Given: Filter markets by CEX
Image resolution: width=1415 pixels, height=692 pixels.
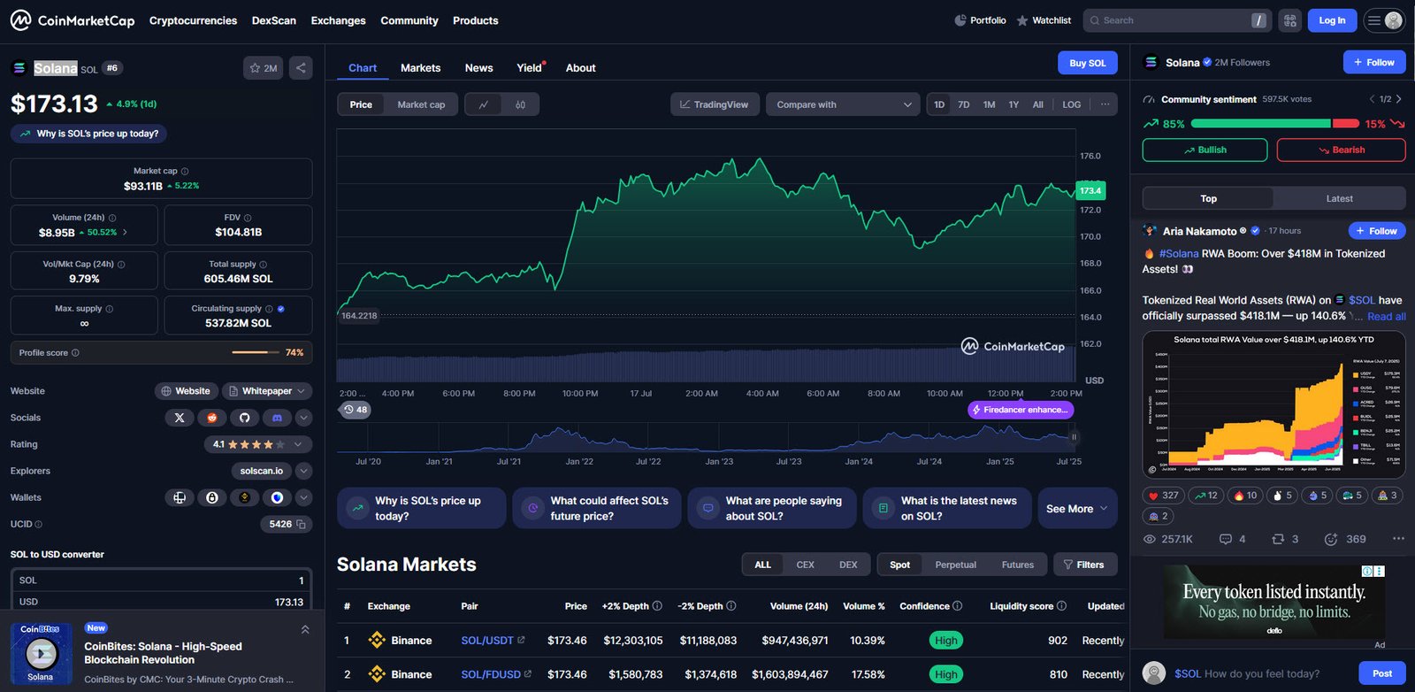Looking at the screenshot, I should tap(805, 565).
